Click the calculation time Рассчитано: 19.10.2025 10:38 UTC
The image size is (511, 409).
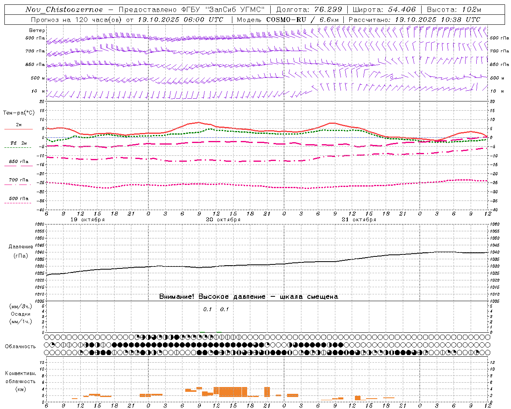pyautogui.click(x=414, y=20)
